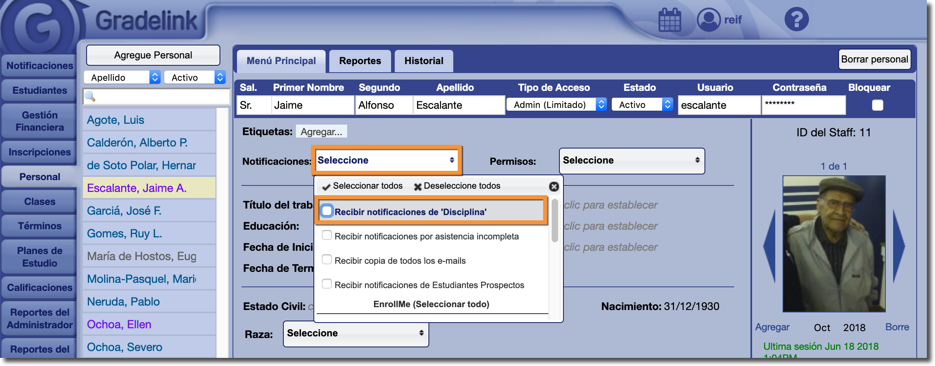Click the Borrar personal button
Viewport: 935px width, 366px height.
(x=874, y=60)
